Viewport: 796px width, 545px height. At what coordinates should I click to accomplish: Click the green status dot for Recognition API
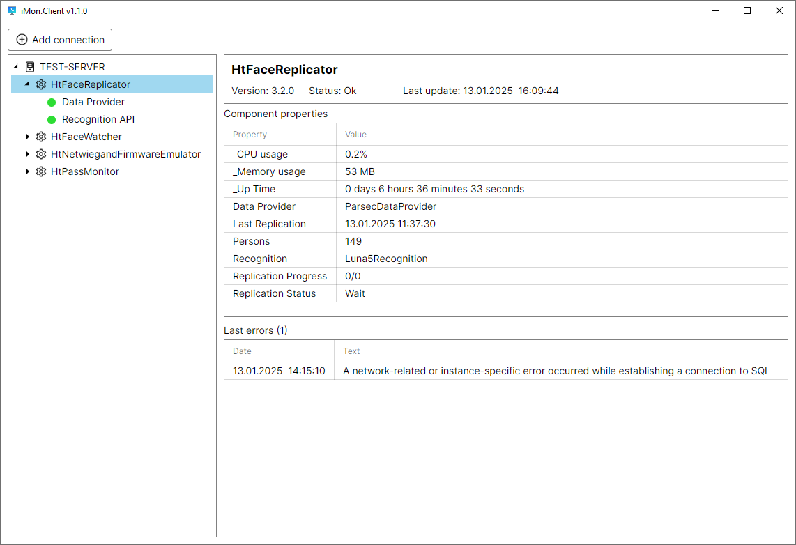click(52, 120)
